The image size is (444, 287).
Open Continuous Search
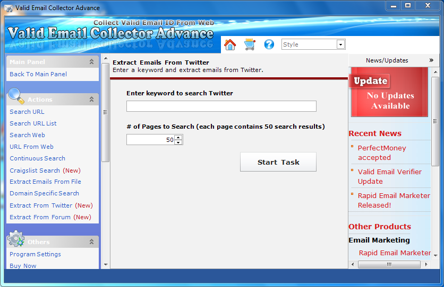[x=37, y=158]
